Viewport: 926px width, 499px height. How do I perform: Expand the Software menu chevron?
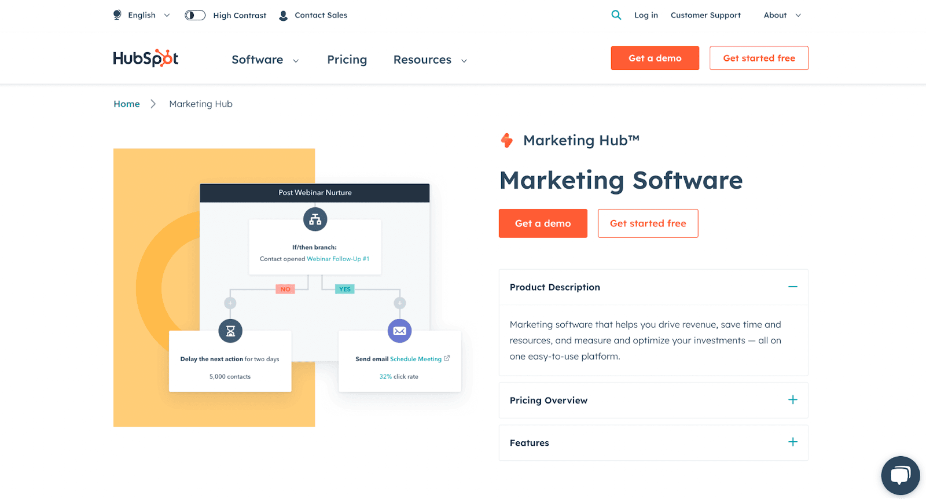tap(296, 61)
